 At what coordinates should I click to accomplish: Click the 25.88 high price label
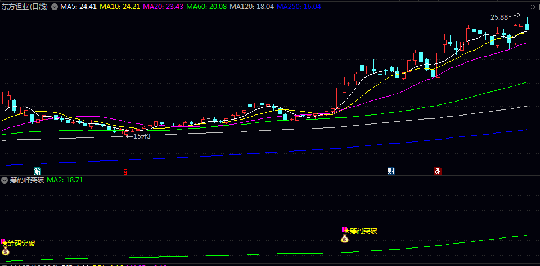click(x=499, y=17)
